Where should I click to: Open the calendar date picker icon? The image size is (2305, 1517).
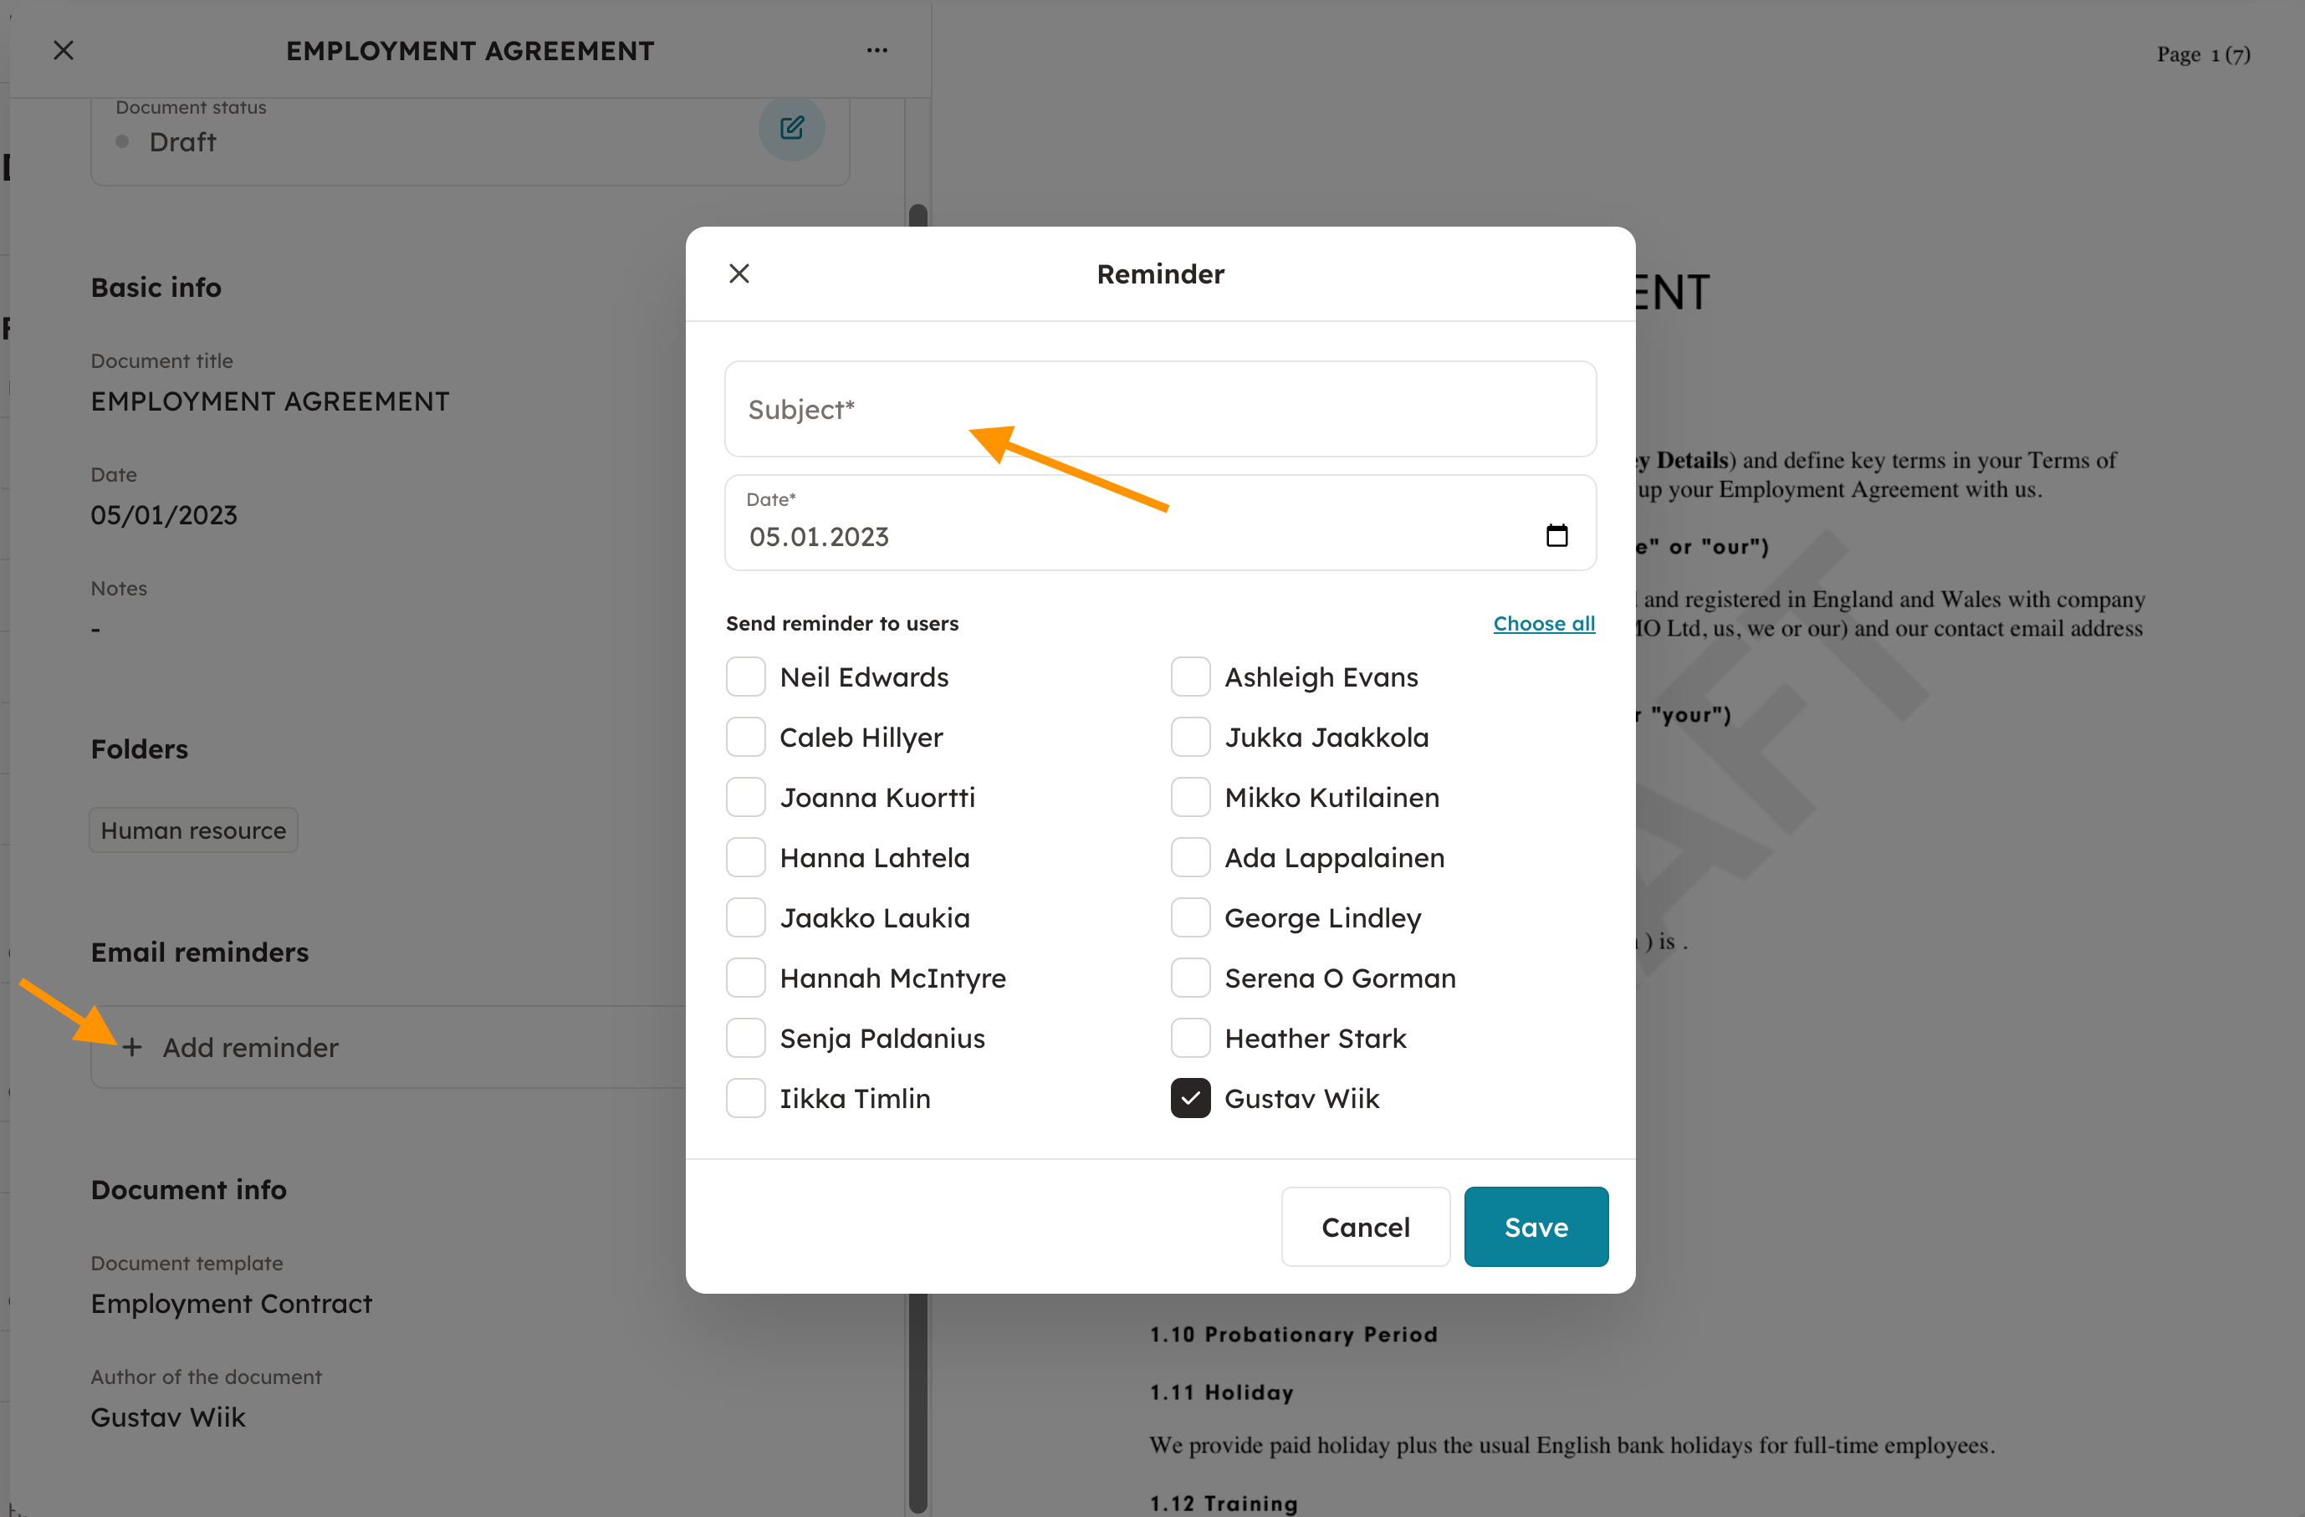[1556, 535]
